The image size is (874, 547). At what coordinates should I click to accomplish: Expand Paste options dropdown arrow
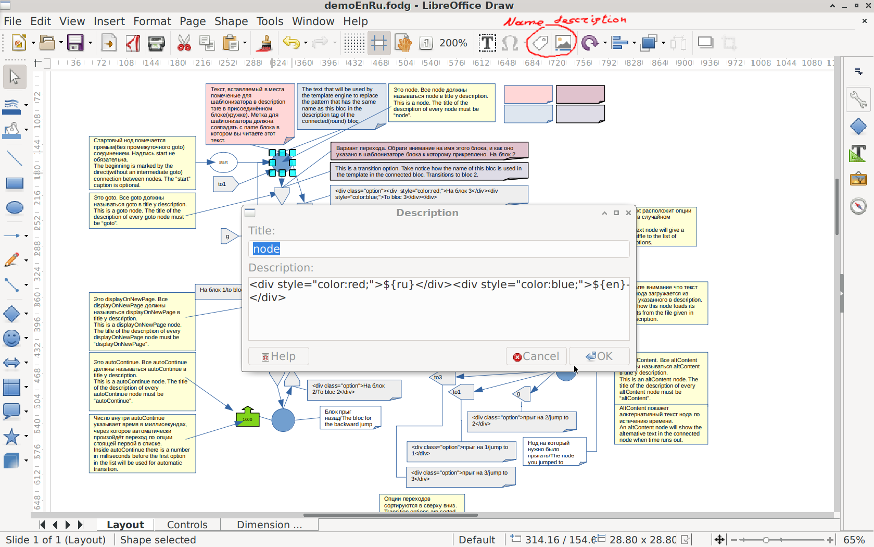point(245,43)
